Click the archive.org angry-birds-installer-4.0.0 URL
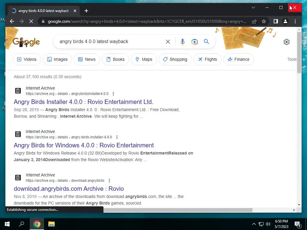The height and width of the screenshot is (230, 307). point(69,137)
